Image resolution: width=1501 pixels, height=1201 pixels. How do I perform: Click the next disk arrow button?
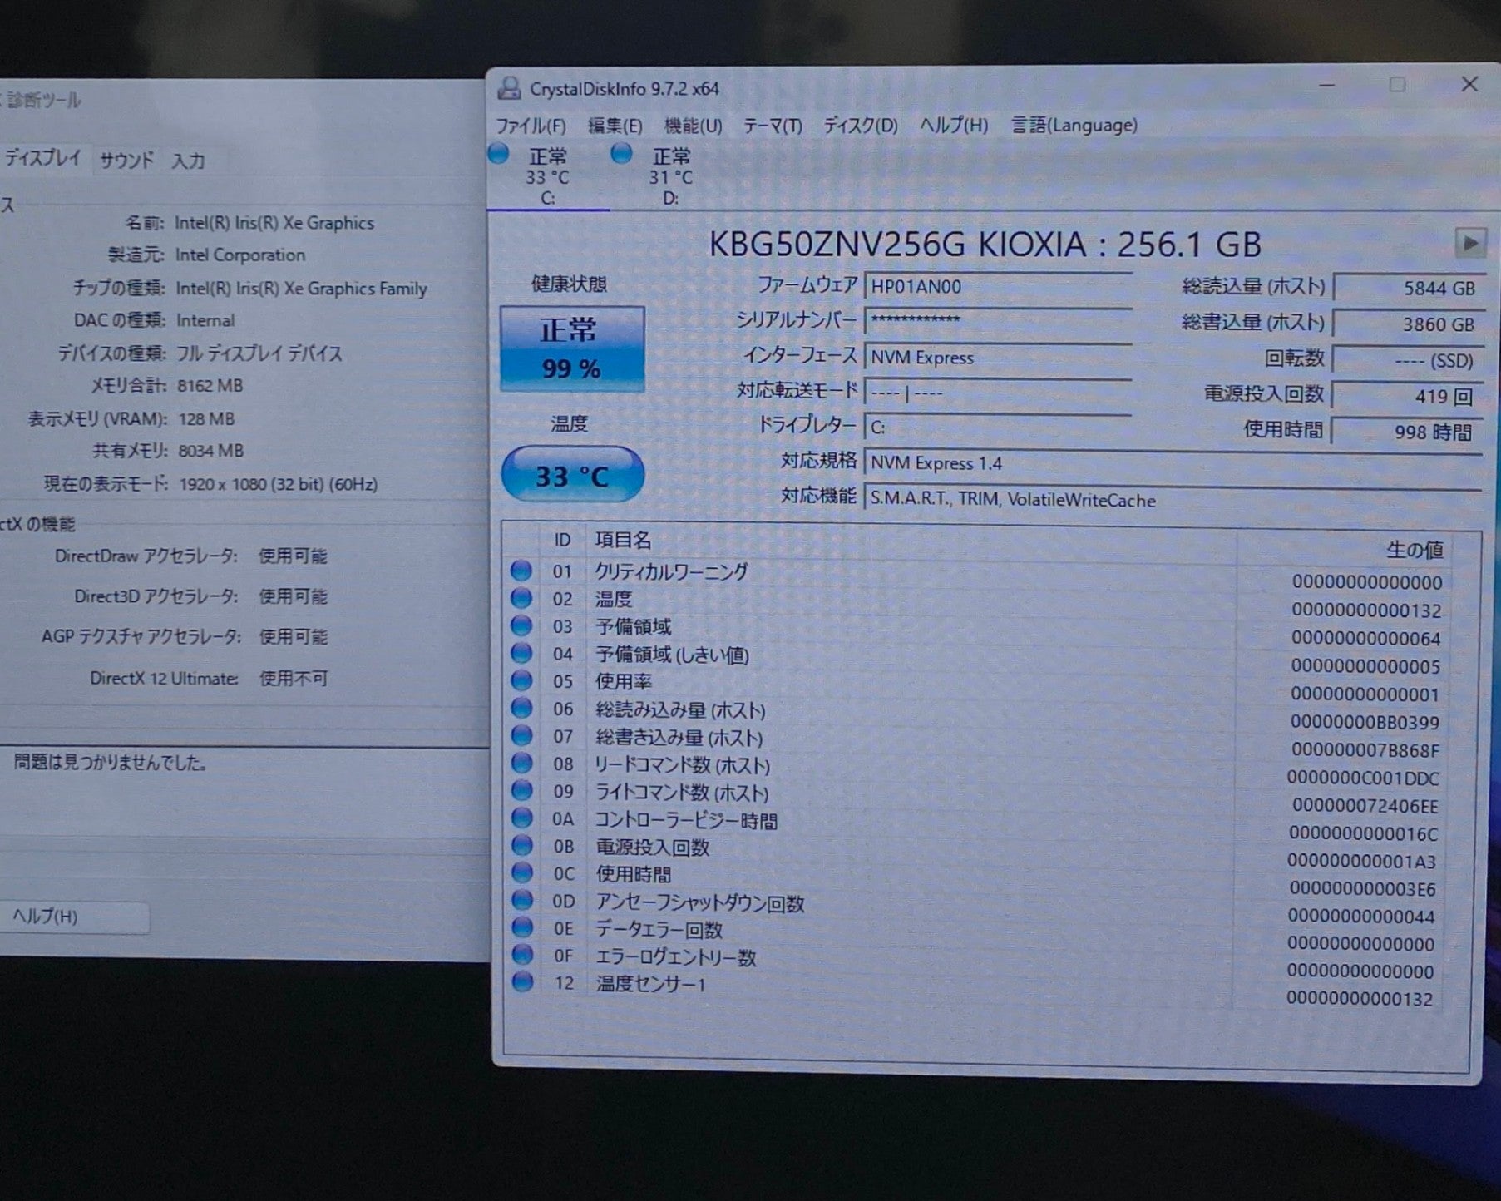point(1469,244)
